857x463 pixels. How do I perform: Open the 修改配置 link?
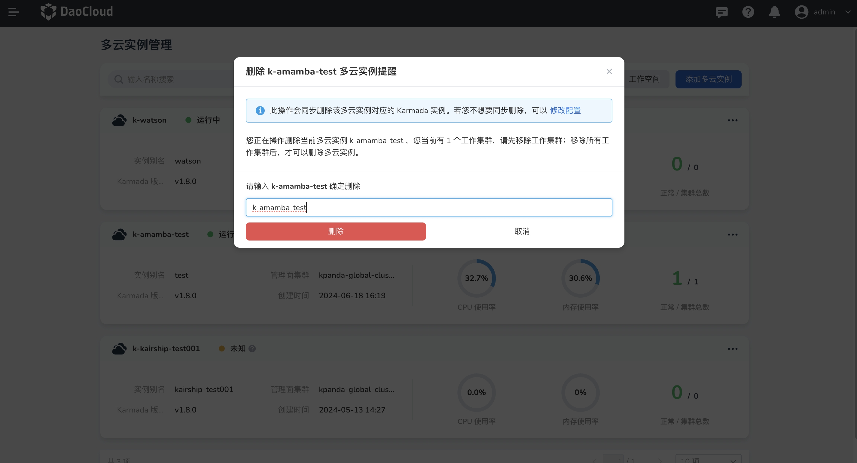coord(565,111)
